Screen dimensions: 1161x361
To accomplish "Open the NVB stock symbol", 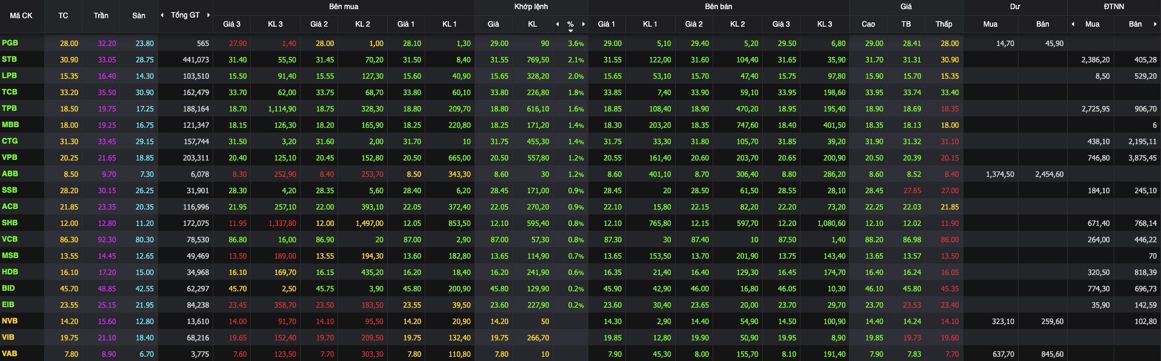I will pyautogui.click(x=10, y=321).
